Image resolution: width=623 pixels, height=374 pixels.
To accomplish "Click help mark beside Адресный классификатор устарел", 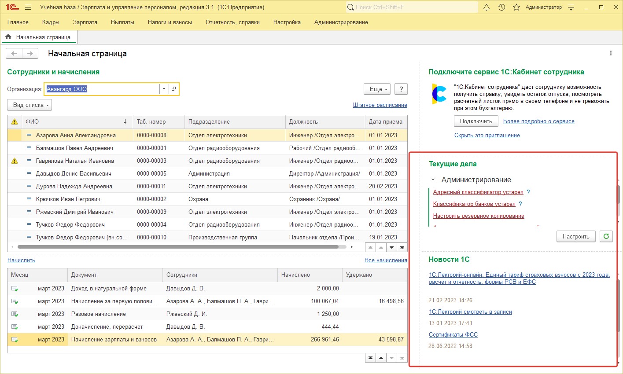I will coord(528,192).
